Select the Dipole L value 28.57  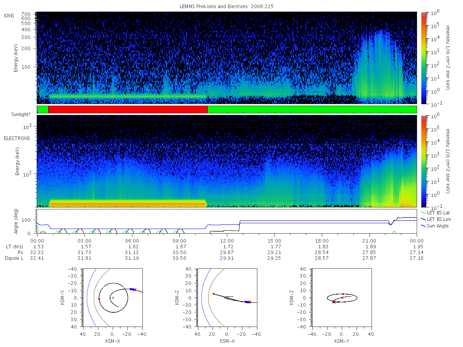(x=322, y=258)
